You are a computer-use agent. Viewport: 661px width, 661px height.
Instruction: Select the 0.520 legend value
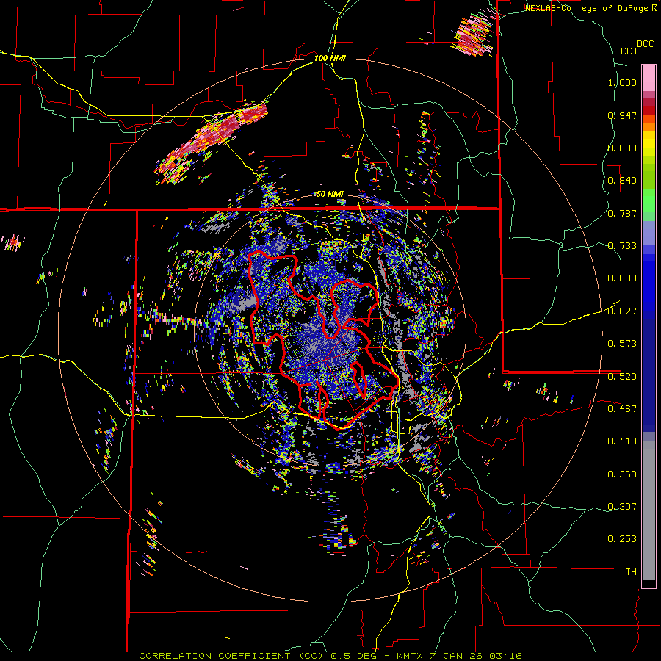pyautogui.click(x=622, y=377)
